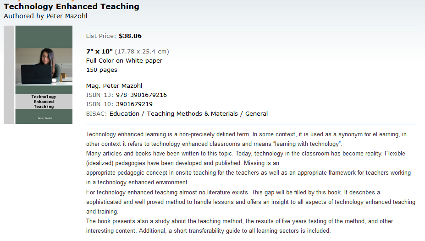Click the author name on cover bottom
This screenshot has width=425, height=241.
point(45,118)
